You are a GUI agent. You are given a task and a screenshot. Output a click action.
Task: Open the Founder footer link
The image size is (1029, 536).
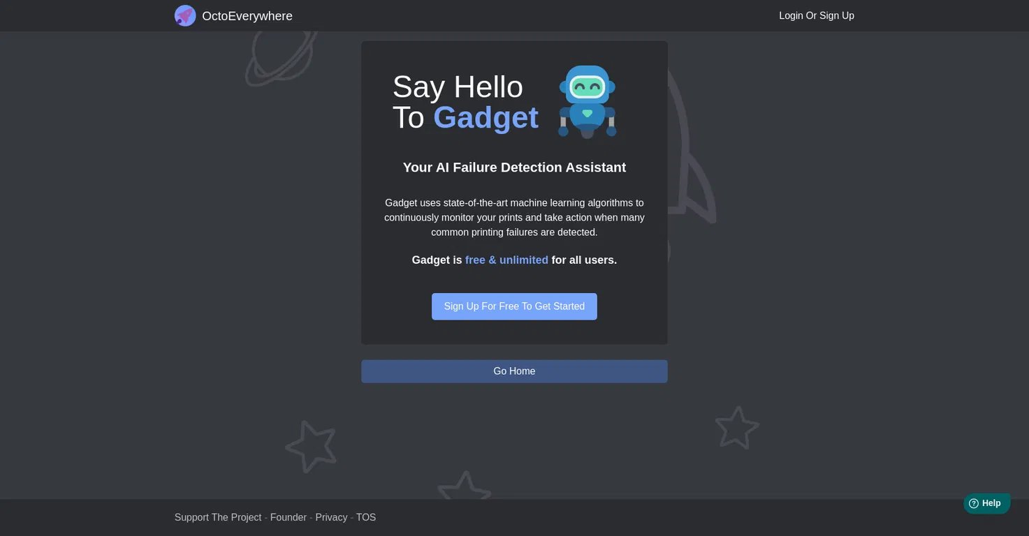pyautogui.click(x=289, y=517)
